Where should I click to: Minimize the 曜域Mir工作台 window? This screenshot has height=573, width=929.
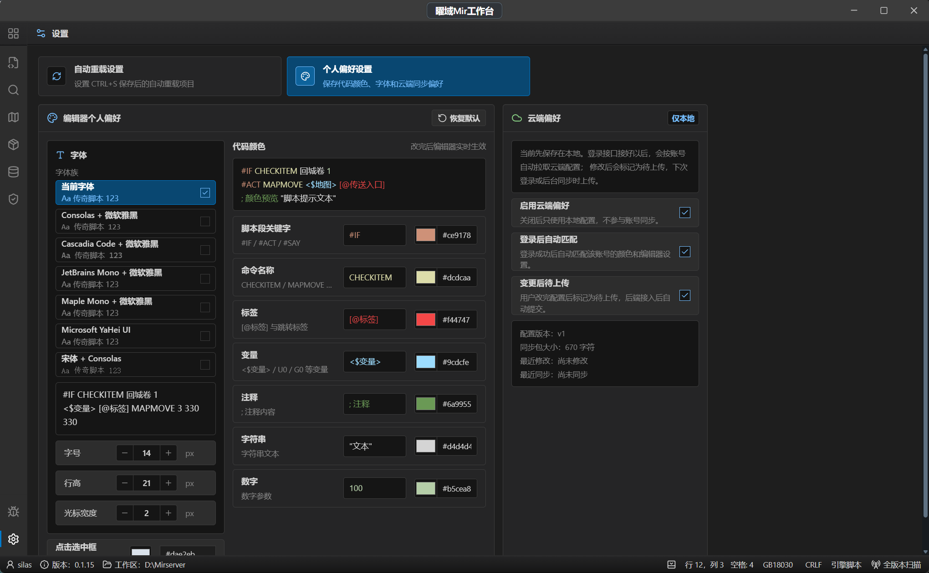[854, 10]
